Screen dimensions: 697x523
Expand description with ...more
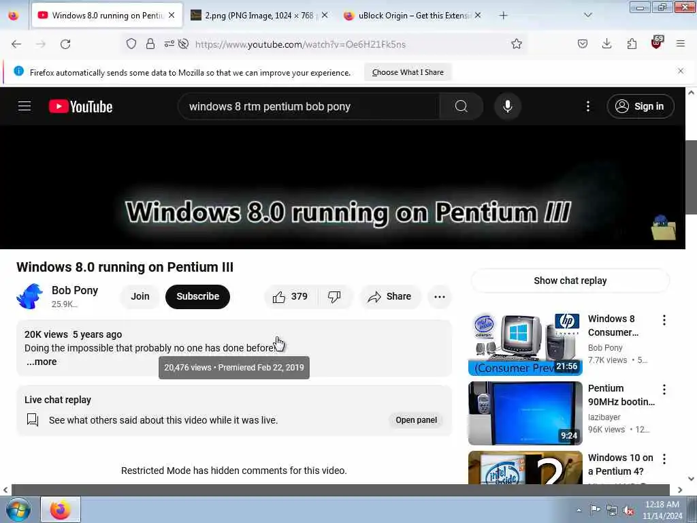tap(42, 362)
